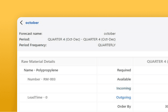Screen dimensions: 168x112
Task: Open the october forecast title link
Action: click(x=32, y=23)
